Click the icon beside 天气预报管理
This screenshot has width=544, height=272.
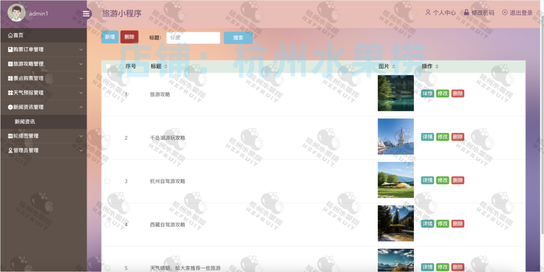click(x=10, y=93)
